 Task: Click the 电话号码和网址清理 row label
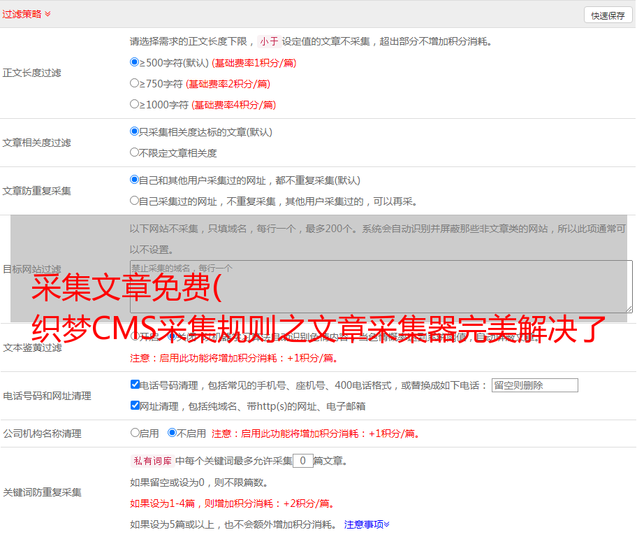47,396
